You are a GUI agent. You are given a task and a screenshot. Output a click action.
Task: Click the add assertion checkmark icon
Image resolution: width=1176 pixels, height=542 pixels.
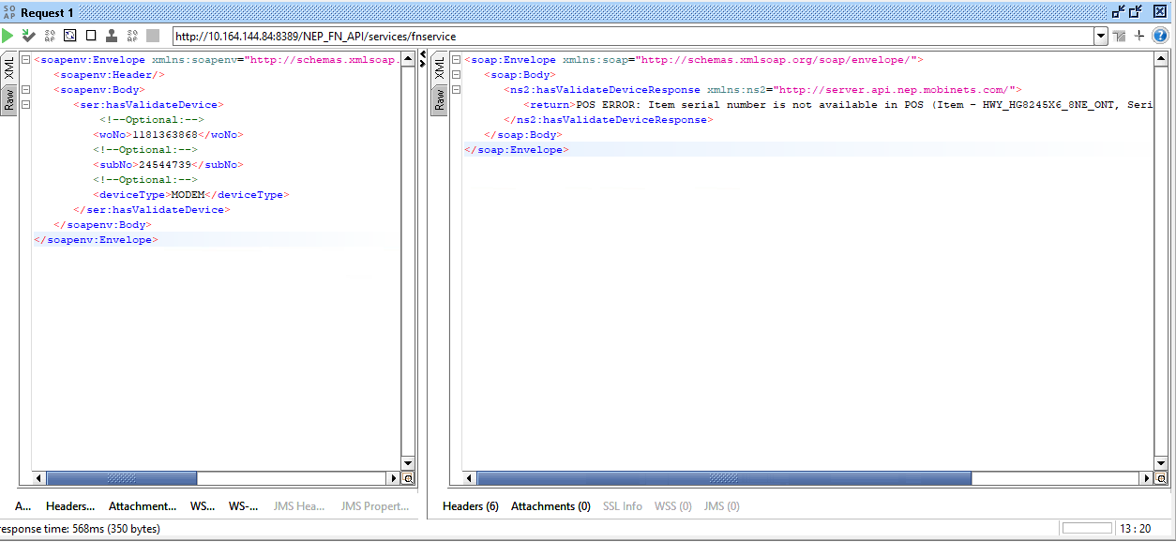28,36
